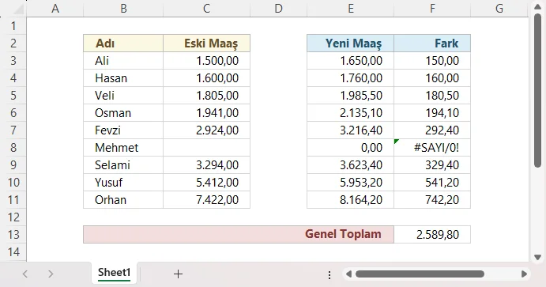Select the '3.294,00' cell

(x=206, y=165)
